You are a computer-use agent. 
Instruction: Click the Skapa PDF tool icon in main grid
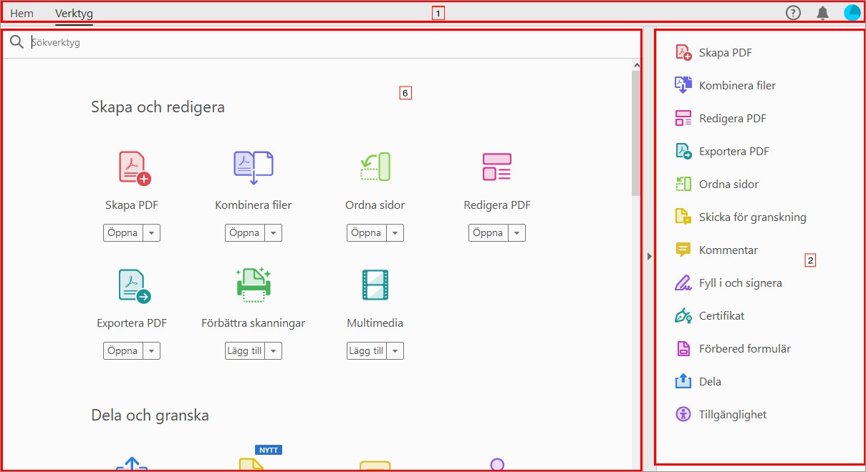tap(134, 167)
